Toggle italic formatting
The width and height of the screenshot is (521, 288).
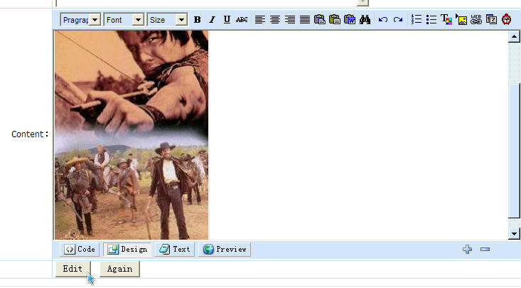[x=212, y=20]
